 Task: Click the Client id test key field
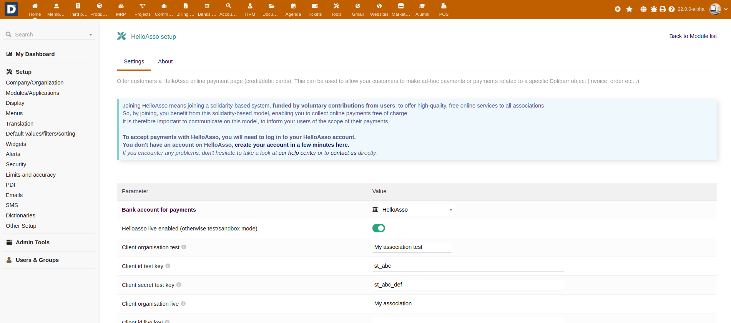[x=468, y=266]
